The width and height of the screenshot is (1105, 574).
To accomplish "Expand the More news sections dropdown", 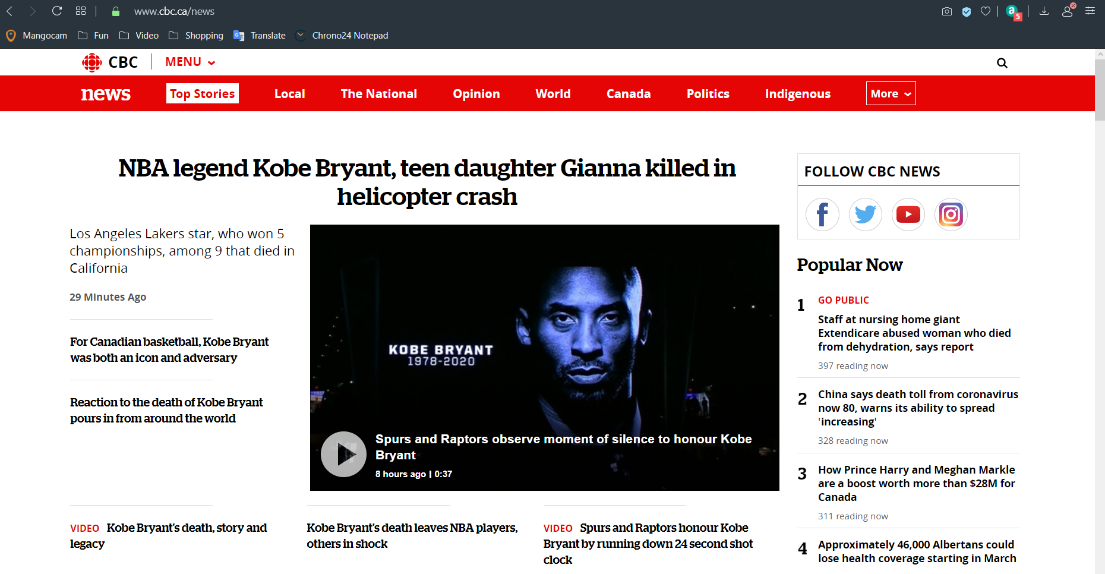I will coord(891,94).
